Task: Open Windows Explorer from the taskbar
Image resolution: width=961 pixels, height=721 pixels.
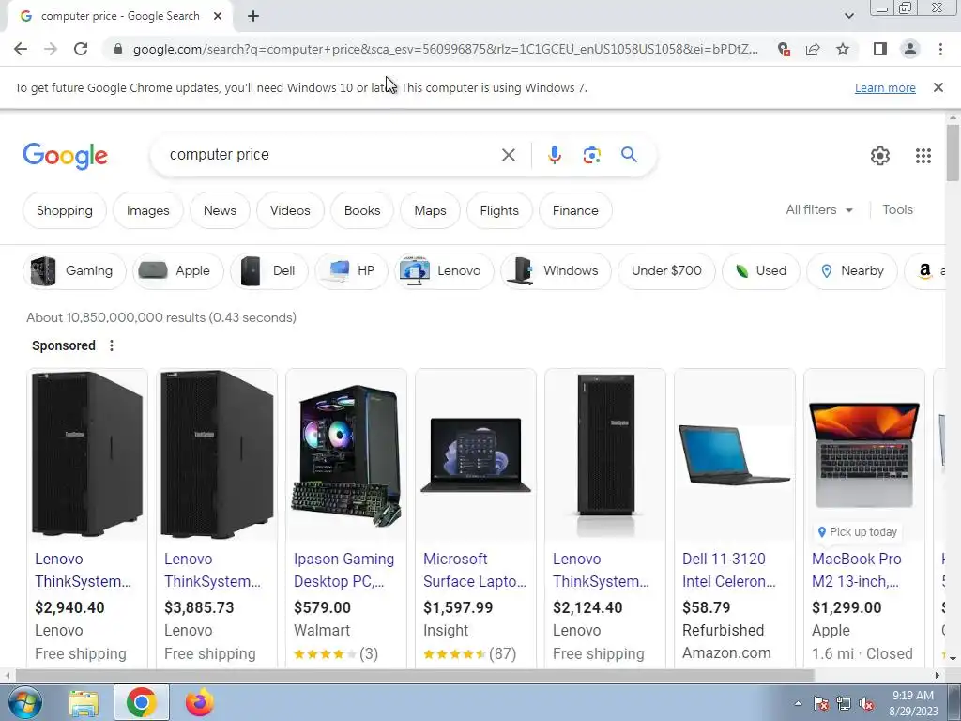Action: coord(84,702)
